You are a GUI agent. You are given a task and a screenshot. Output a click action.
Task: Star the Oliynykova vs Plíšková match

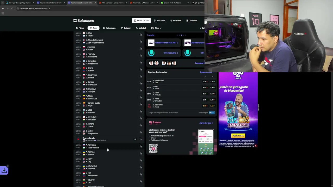141,167
